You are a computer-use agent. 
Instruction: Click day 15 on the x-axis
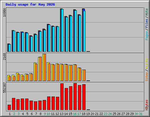[70, 114]
